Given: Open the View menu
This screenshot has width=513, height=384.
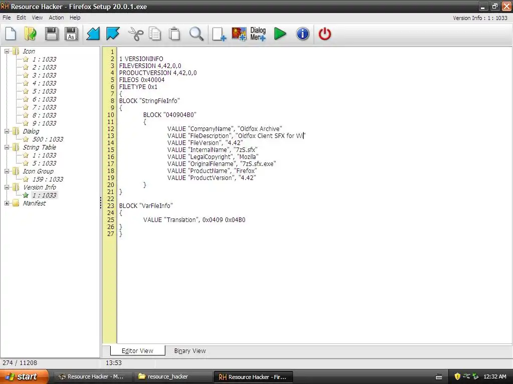Looking at the screenshot, I should coord(37,17).
